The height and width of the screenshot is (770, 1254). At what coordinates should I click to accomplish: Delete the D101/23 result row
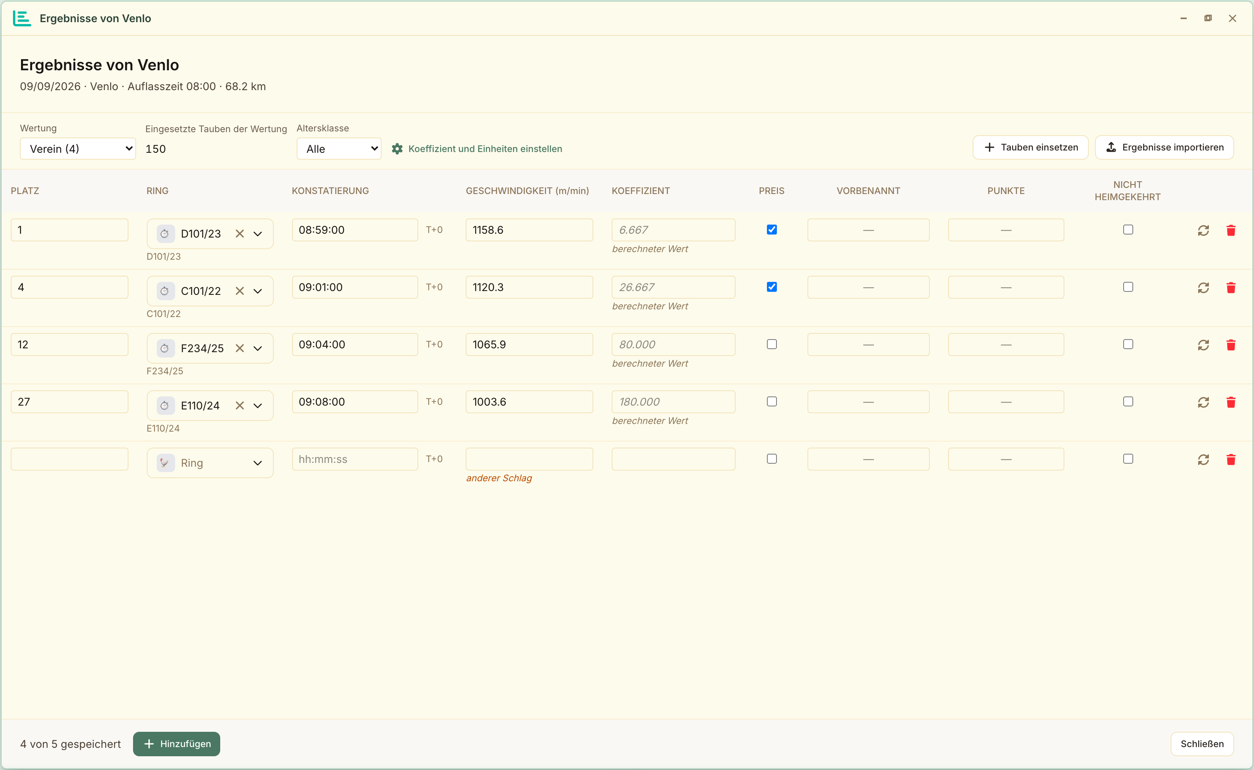(x=1231, y=230)
